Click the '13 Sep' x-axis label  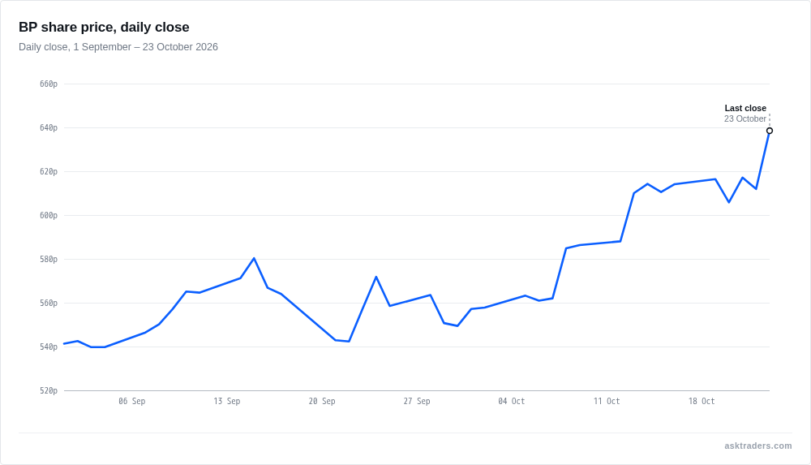(227, 402)
